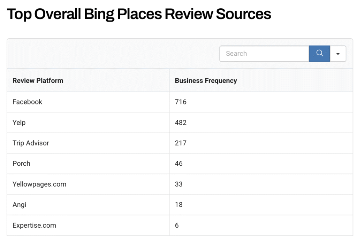The height and width of the screenshot is (236, 357).
Task: Select the Angi platform cell
Action: pyautogui.click(x=20, y=205)
